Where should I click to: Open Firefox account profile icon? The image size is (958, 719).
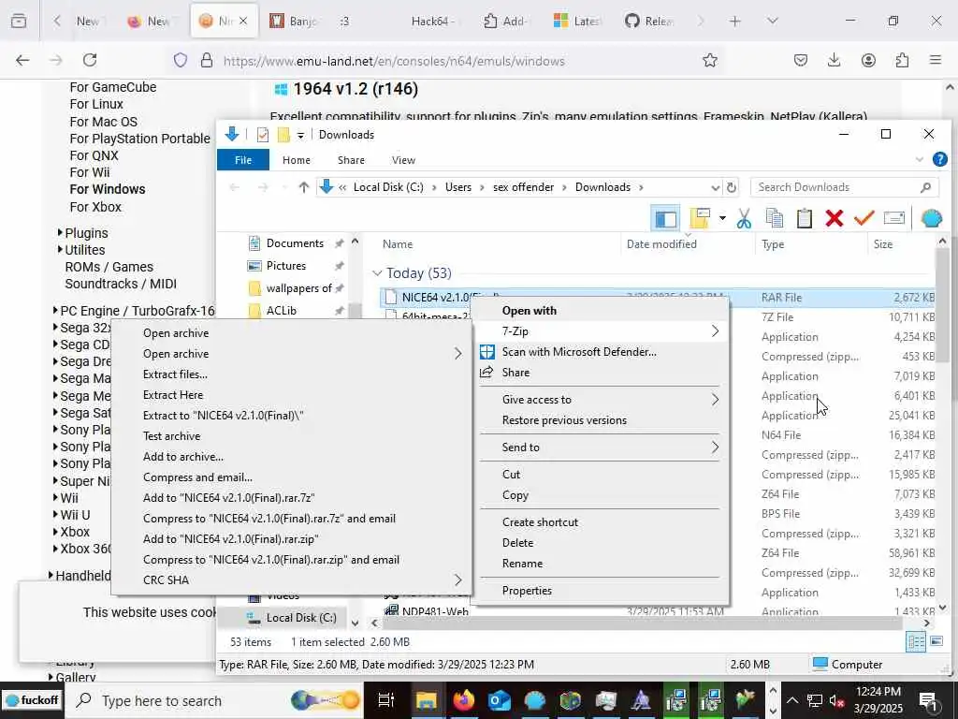(868, 60)
